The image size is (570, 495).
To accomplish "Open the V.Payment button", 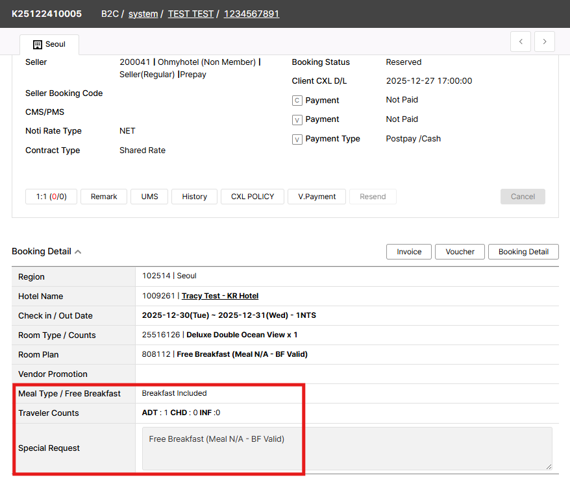I will click(x=317, y=197).
